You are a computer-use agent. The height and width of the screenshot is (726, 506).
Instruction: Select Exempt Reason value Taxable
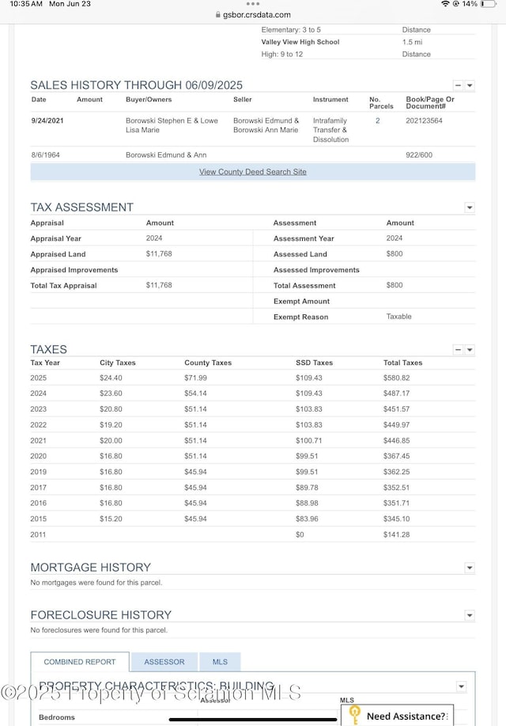398,317
